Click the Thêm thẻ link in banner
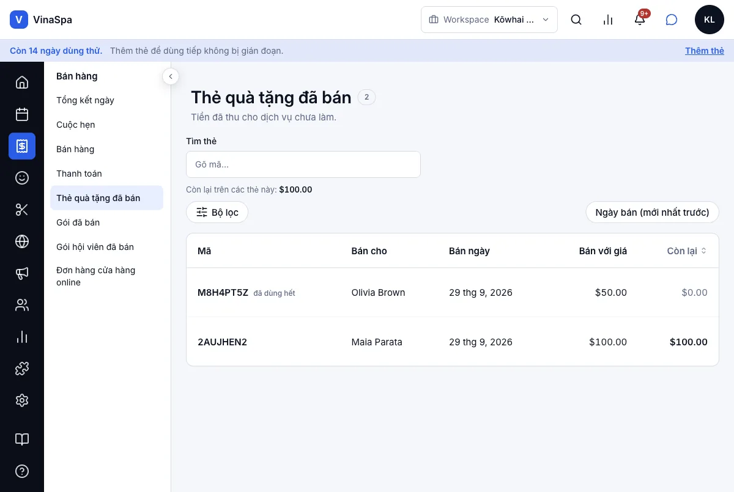The width and height of the screenshot is (734, 492). click(x=705, y=51)
